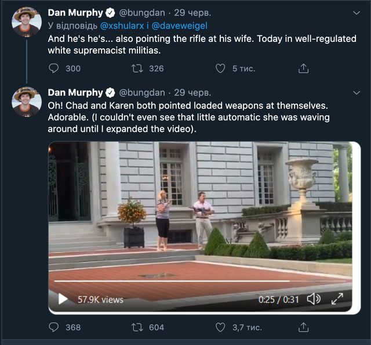Retweet the tweet with 604 retweets
371x345 pixels.
click(137, 328)
